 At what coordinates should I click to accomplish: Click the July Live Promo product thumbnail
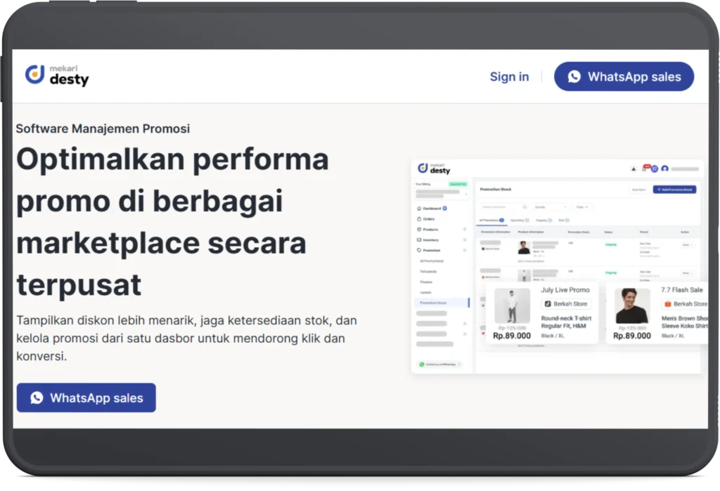pyautogui.click(x=512, y=306)
